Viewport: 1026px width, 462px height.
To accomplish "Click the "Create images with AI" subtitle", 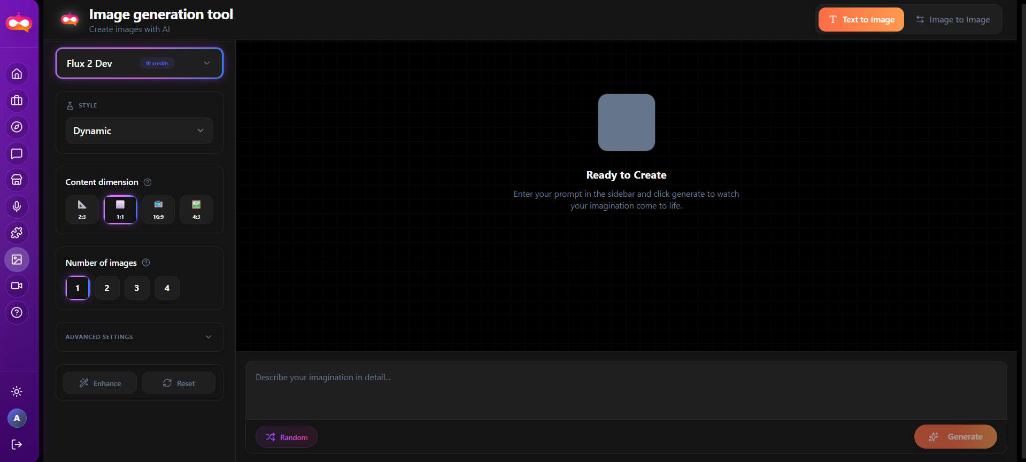I will [x=129, y=29].
